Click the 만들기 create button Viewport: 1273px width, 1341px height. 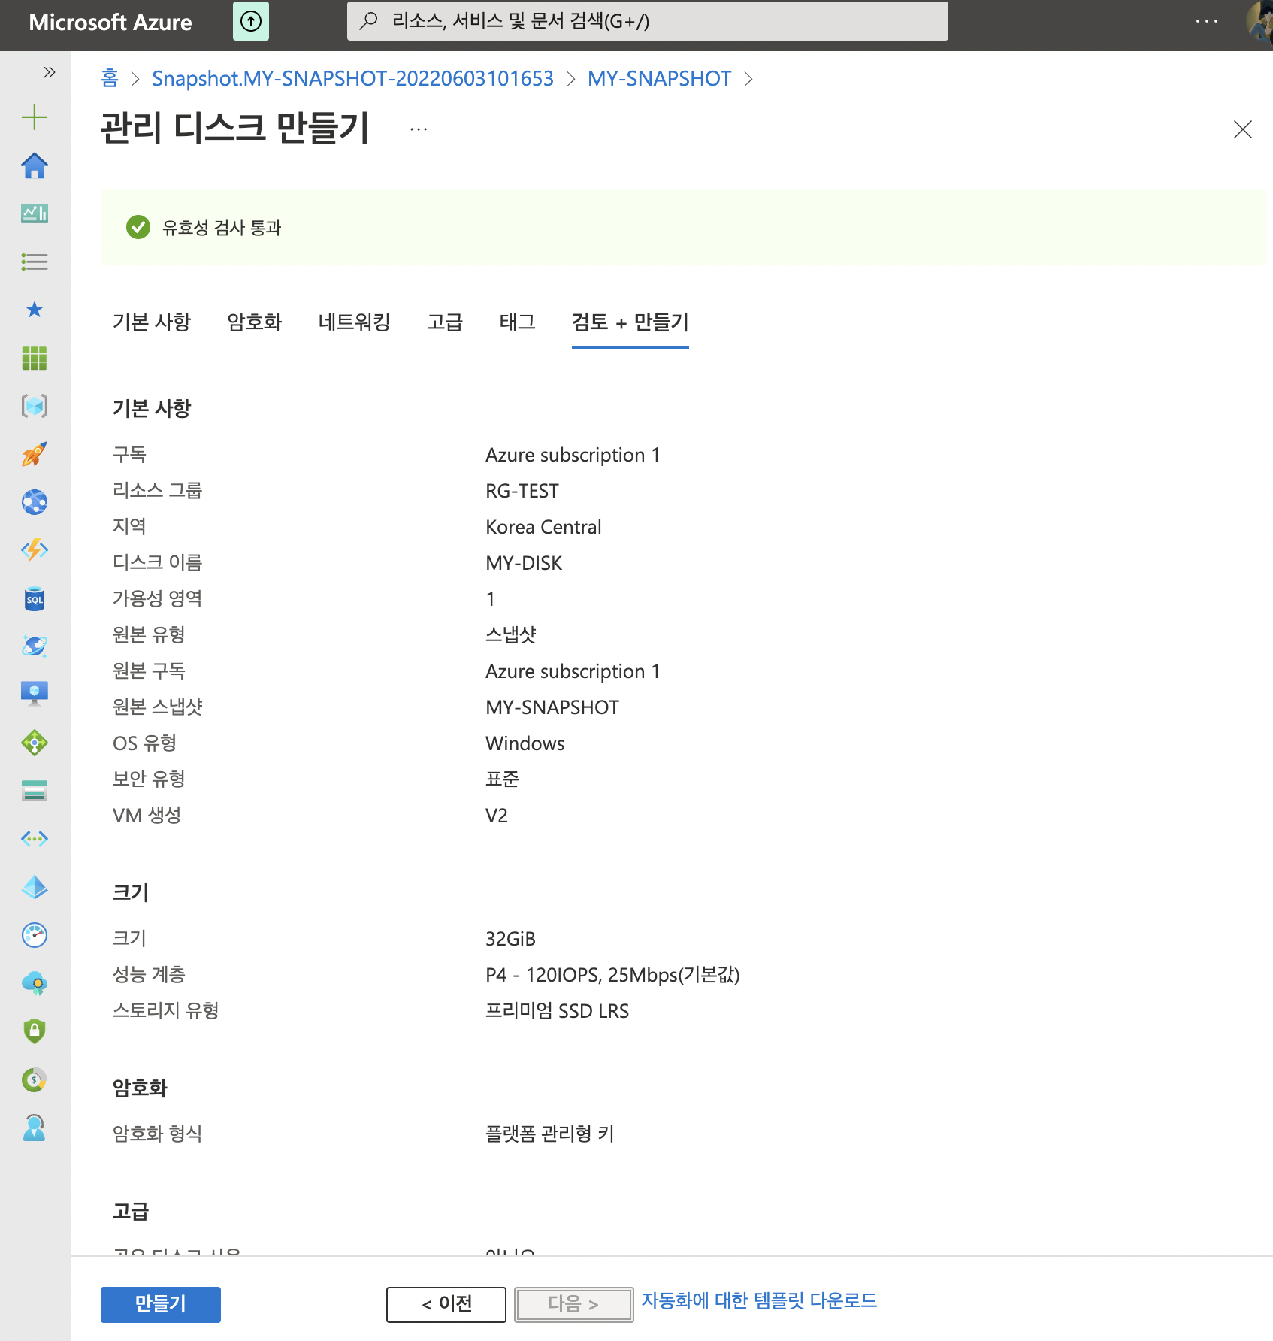[161, 1304]
